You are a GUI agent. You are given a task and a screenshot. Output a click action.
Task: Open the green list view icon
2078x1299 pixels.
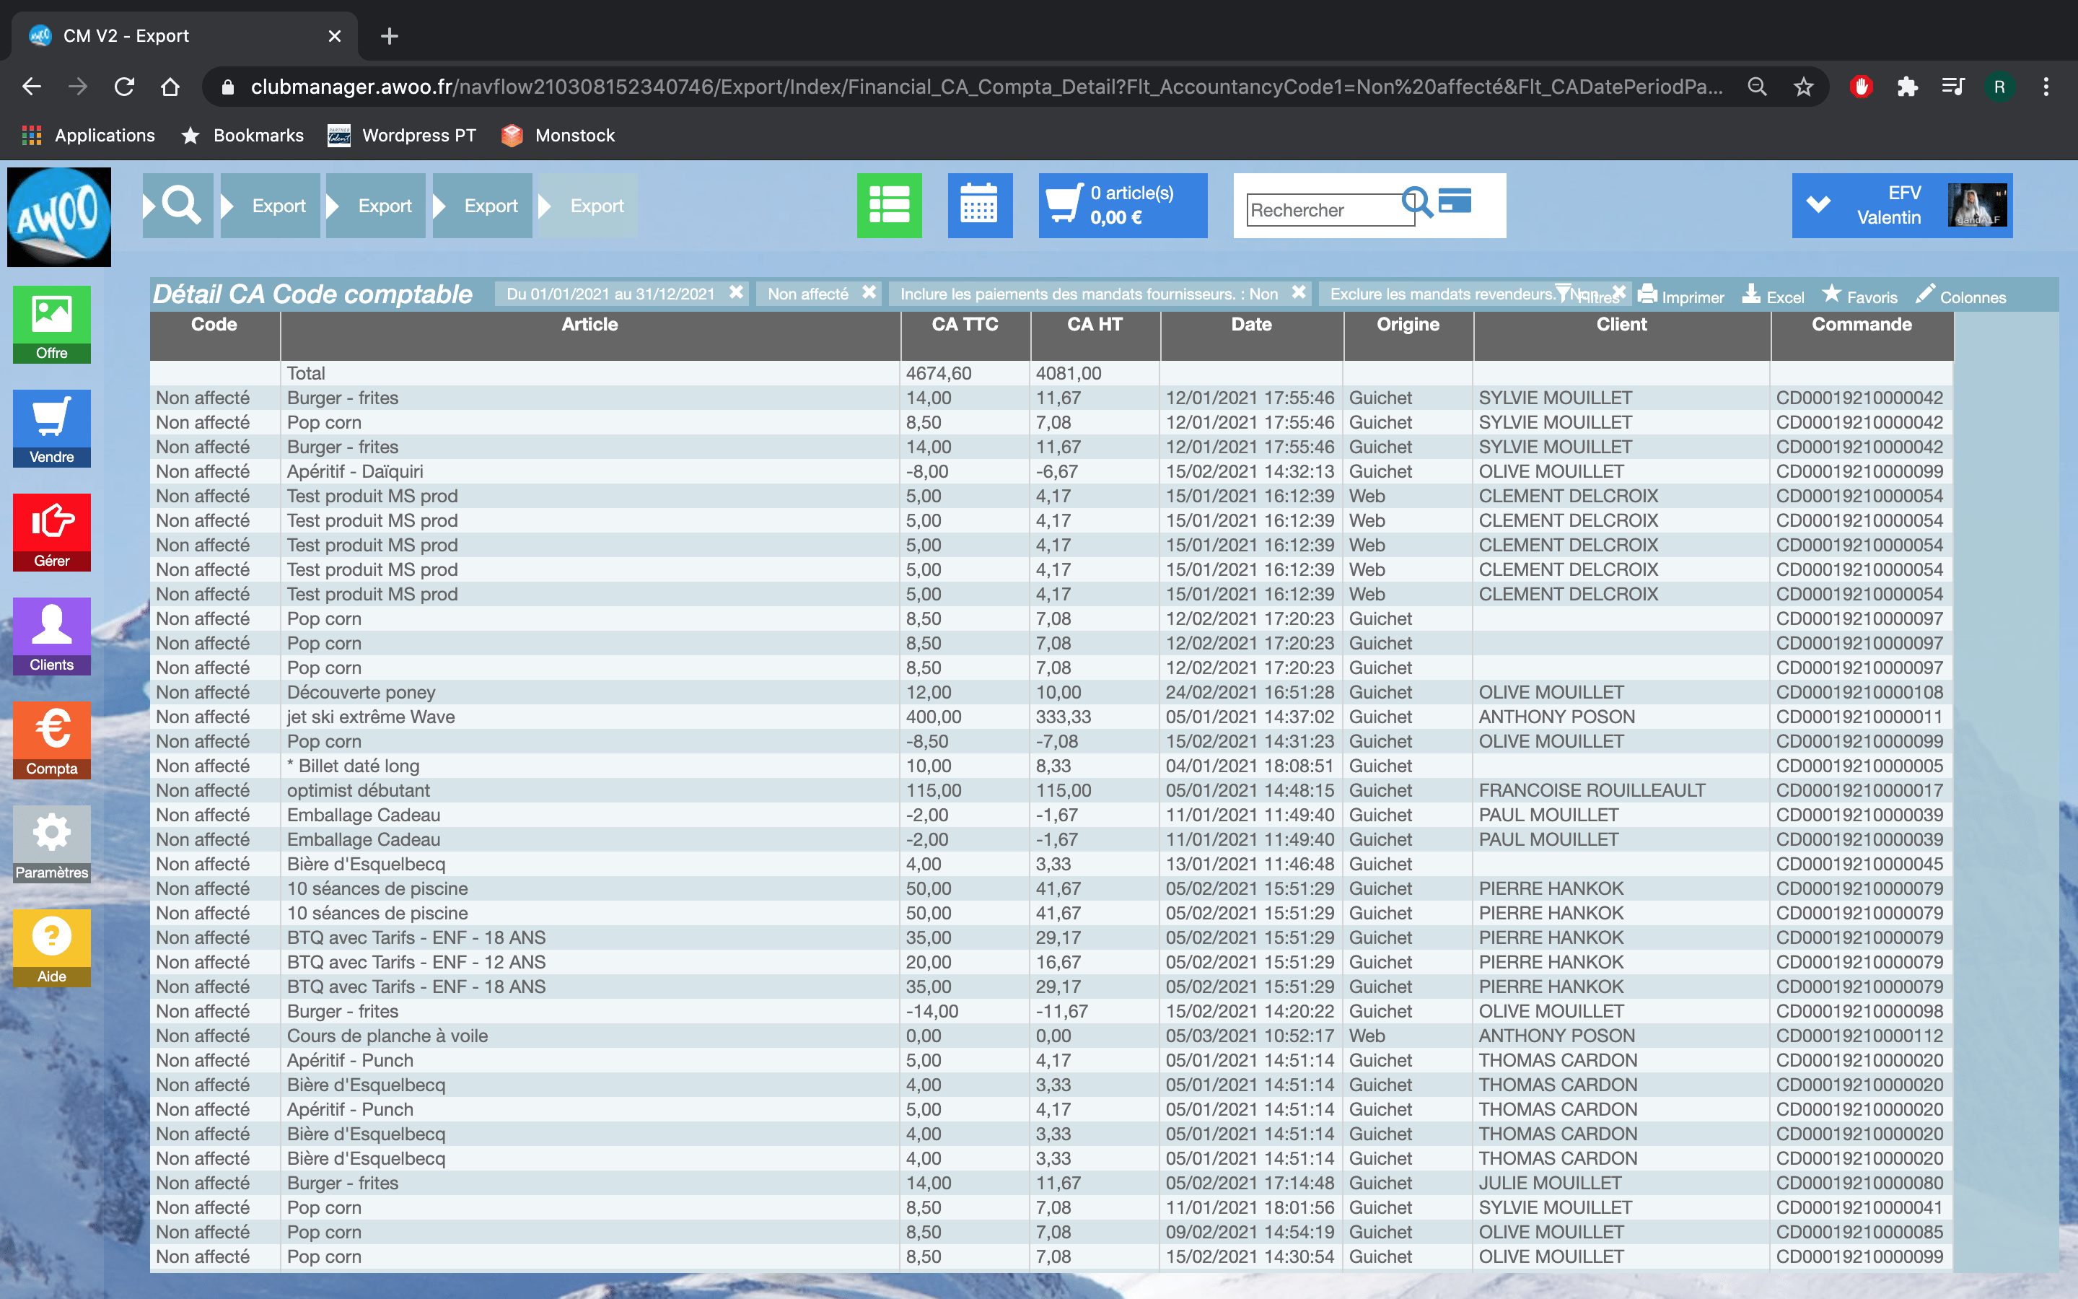click(889, 206)
